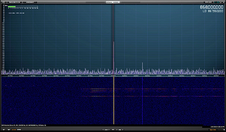Click the date and time readout
This screenshot has width=226, height=132.
(x=218, y=127)
